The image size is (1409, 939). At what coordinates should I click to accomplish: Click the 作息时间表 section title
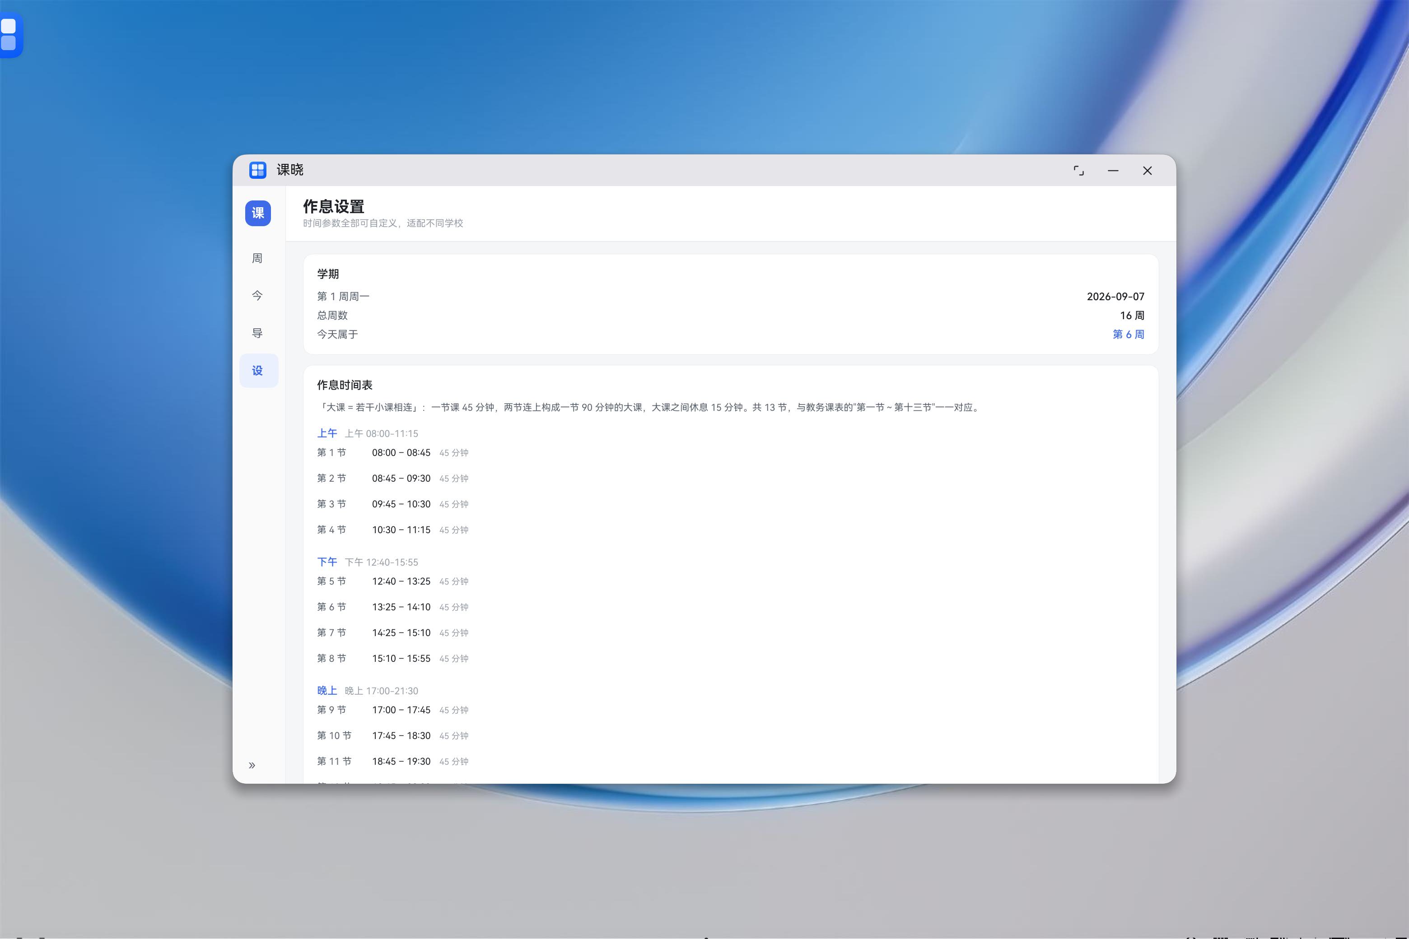tap(345, 385)
